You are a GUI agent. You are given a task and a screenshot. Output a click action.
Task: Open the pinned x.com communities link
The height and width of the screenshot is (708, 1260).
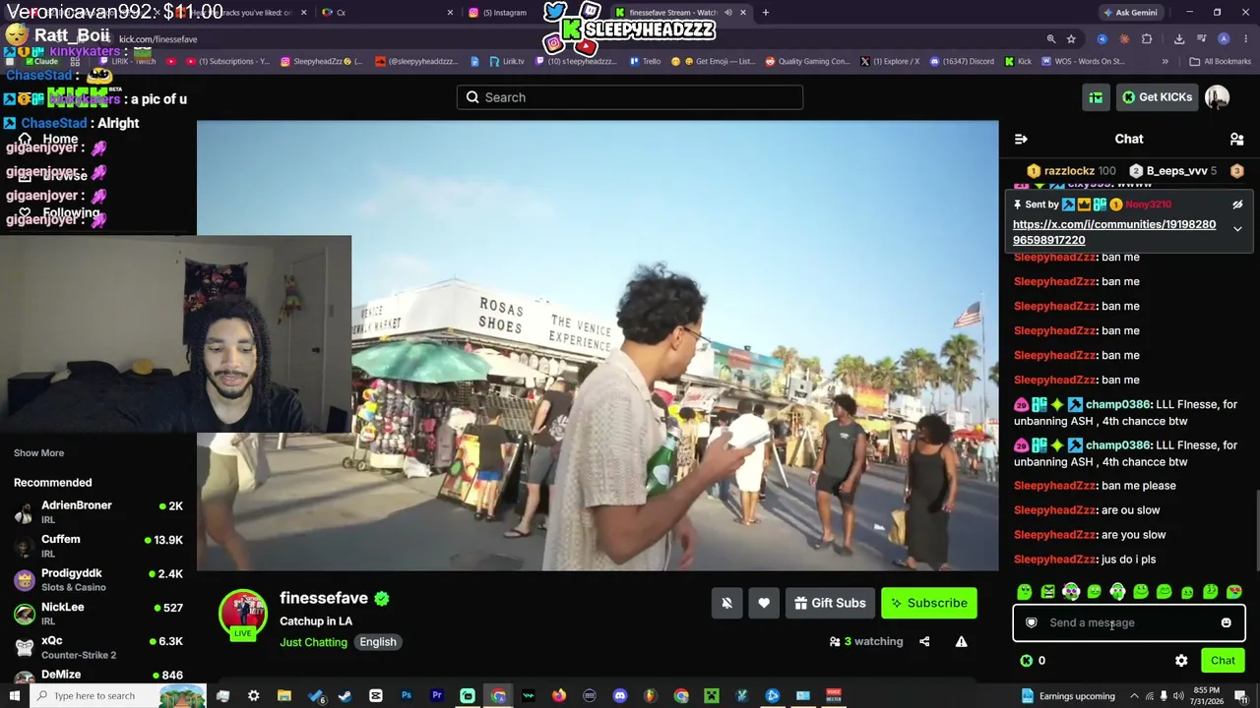pyautogui.click(x=1114, y=232)
